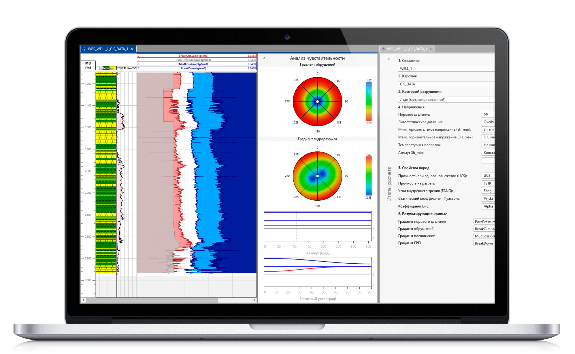Click the Зенитный угол (град) chart
575x354 pixels.
(x=318, y=272)
